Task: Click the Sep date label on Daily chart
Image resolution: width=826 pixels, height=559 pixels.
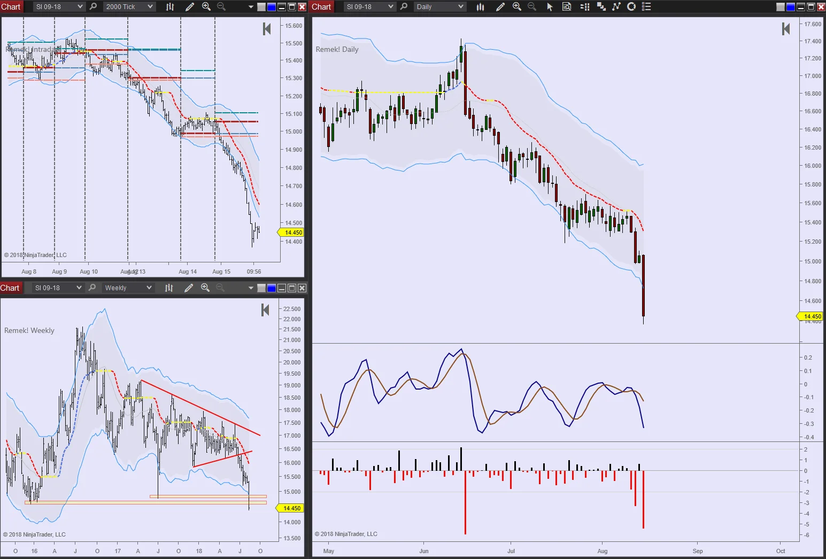Action: click(x=698, y=551)
